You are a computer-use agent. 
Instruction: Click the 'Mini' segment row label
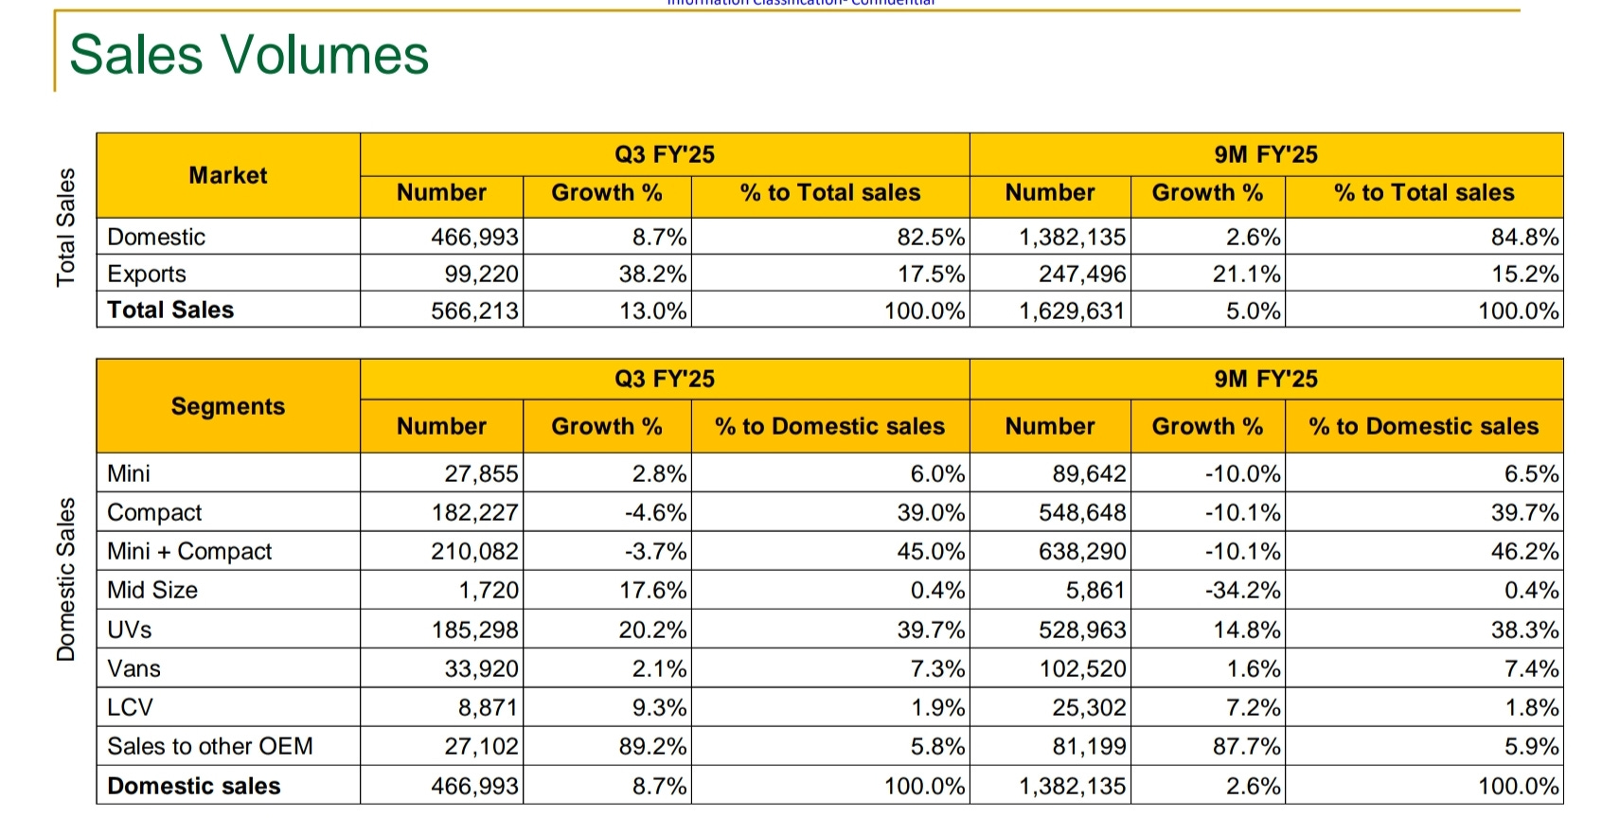[x=129, y=472]
